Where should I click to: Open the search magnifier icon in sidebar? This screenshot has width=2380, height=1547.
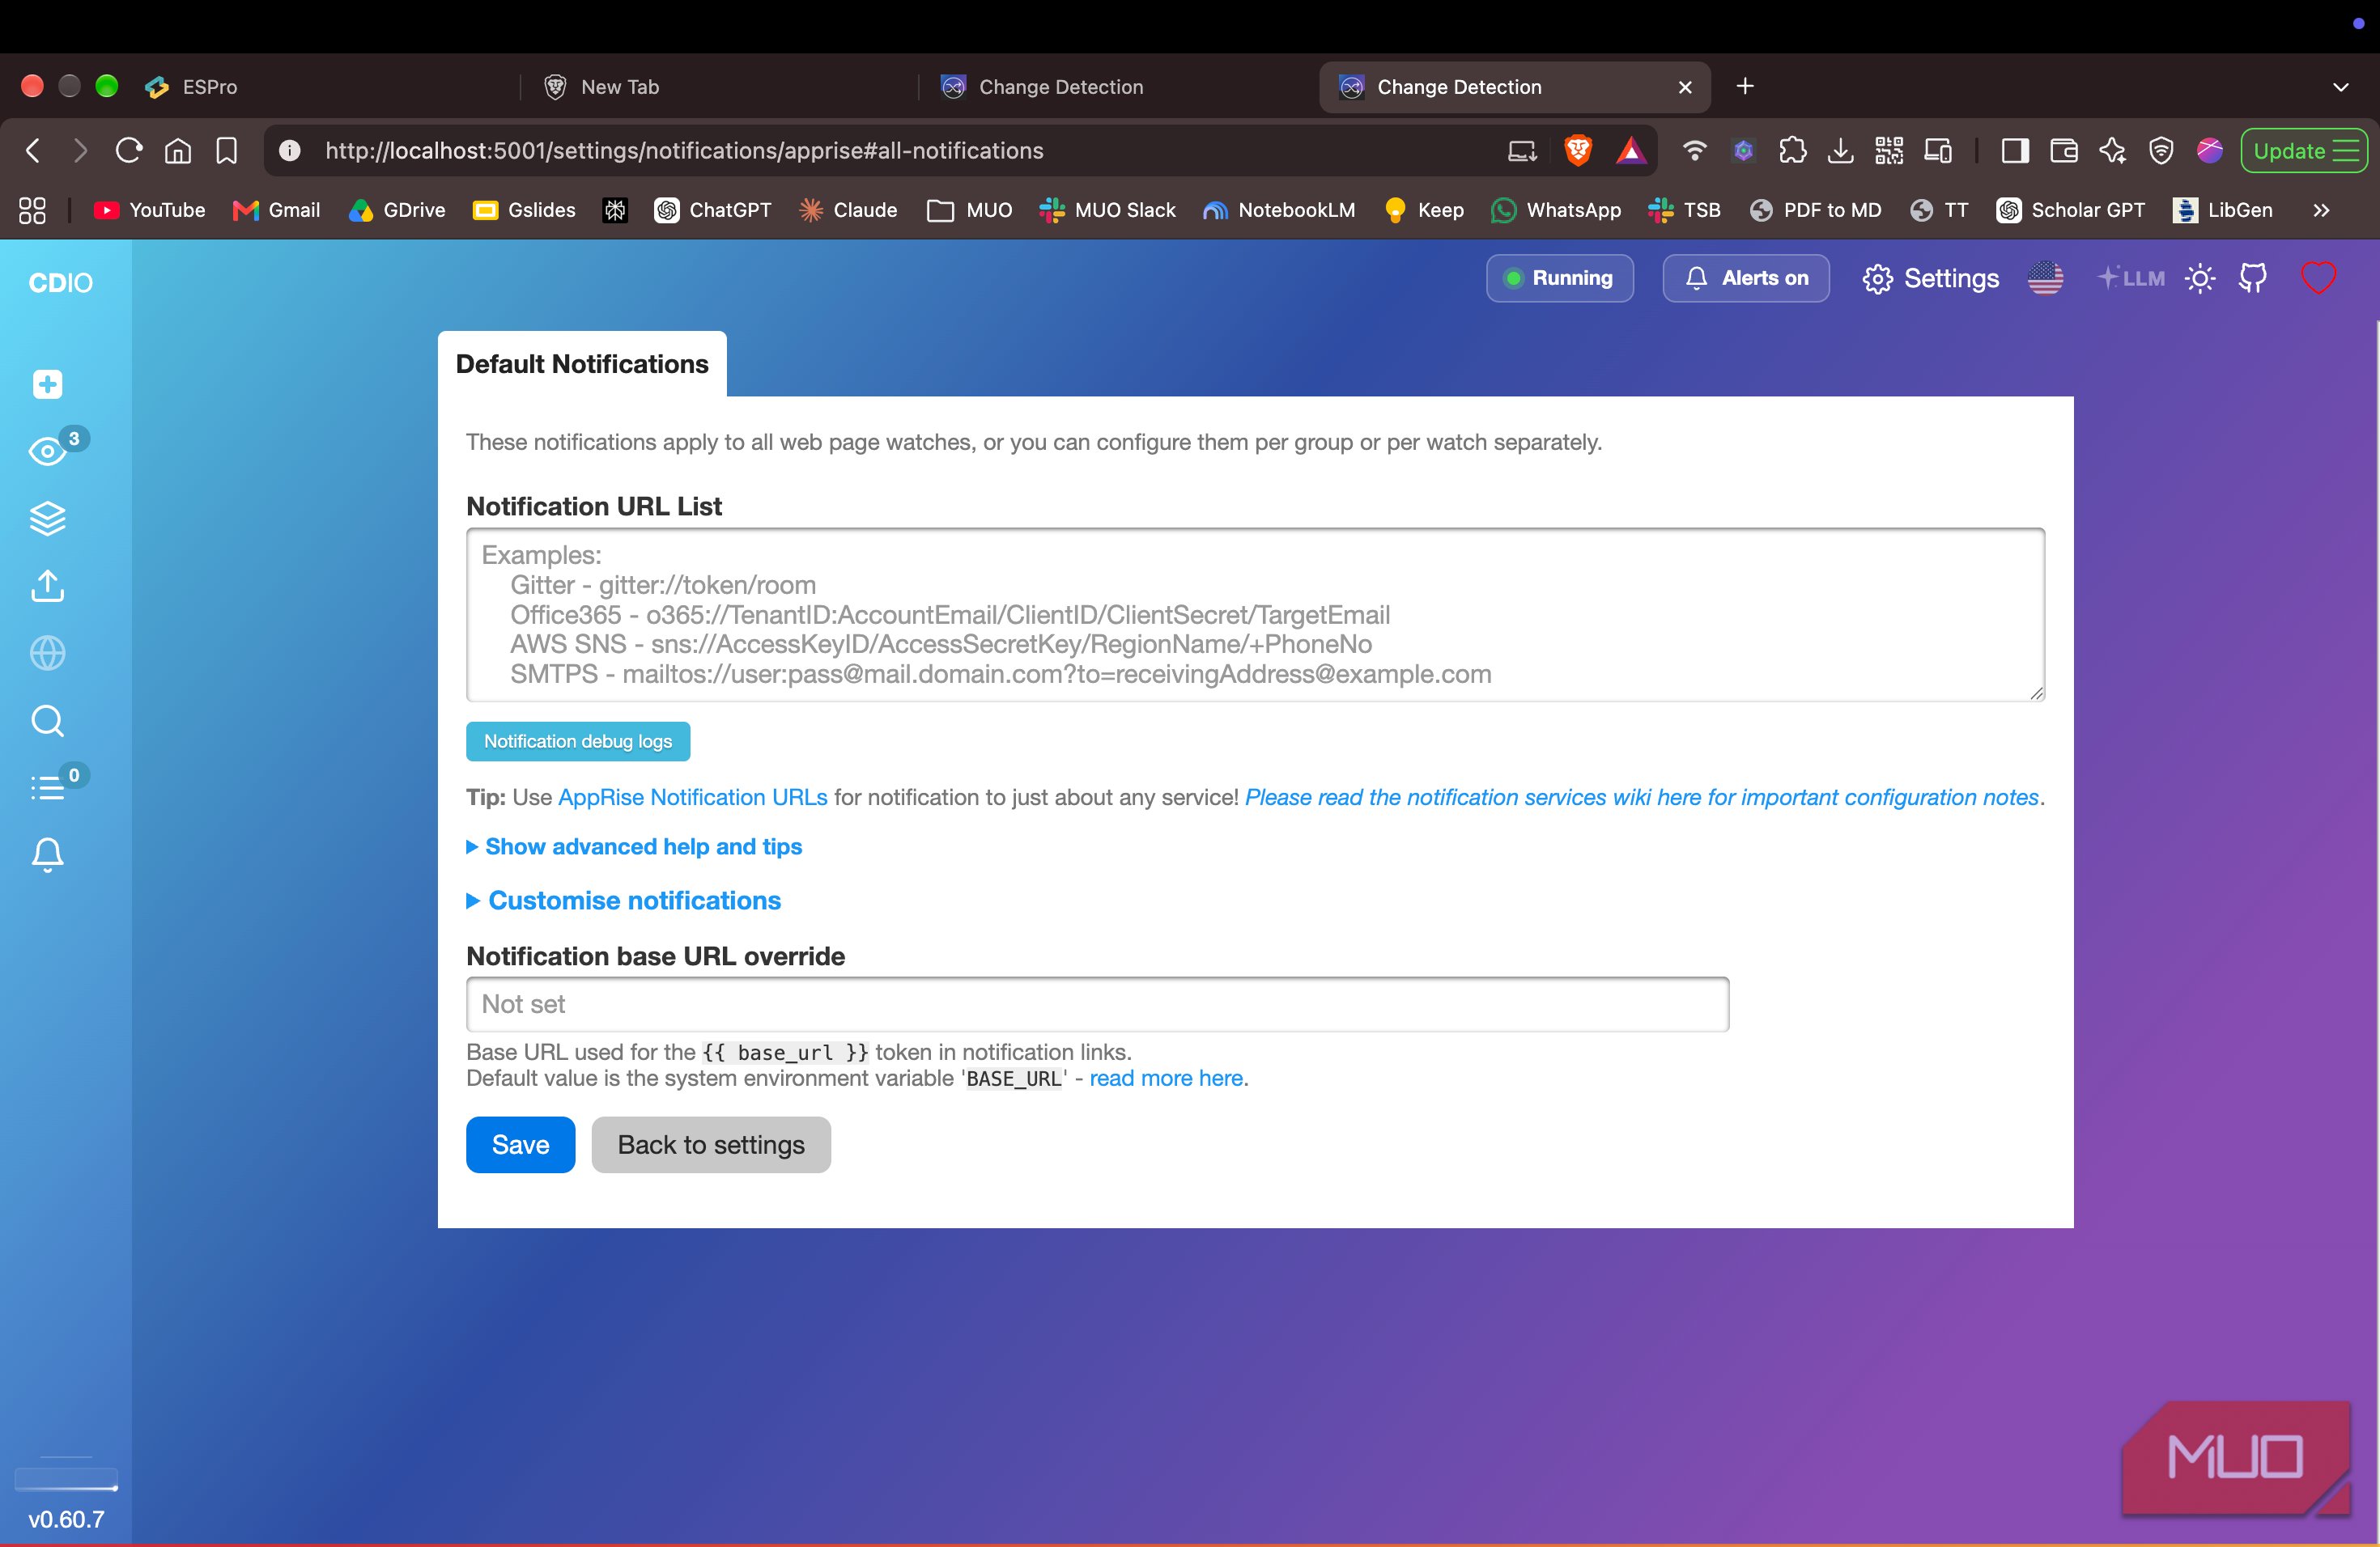pyautogui.click(x=47, y=721)
